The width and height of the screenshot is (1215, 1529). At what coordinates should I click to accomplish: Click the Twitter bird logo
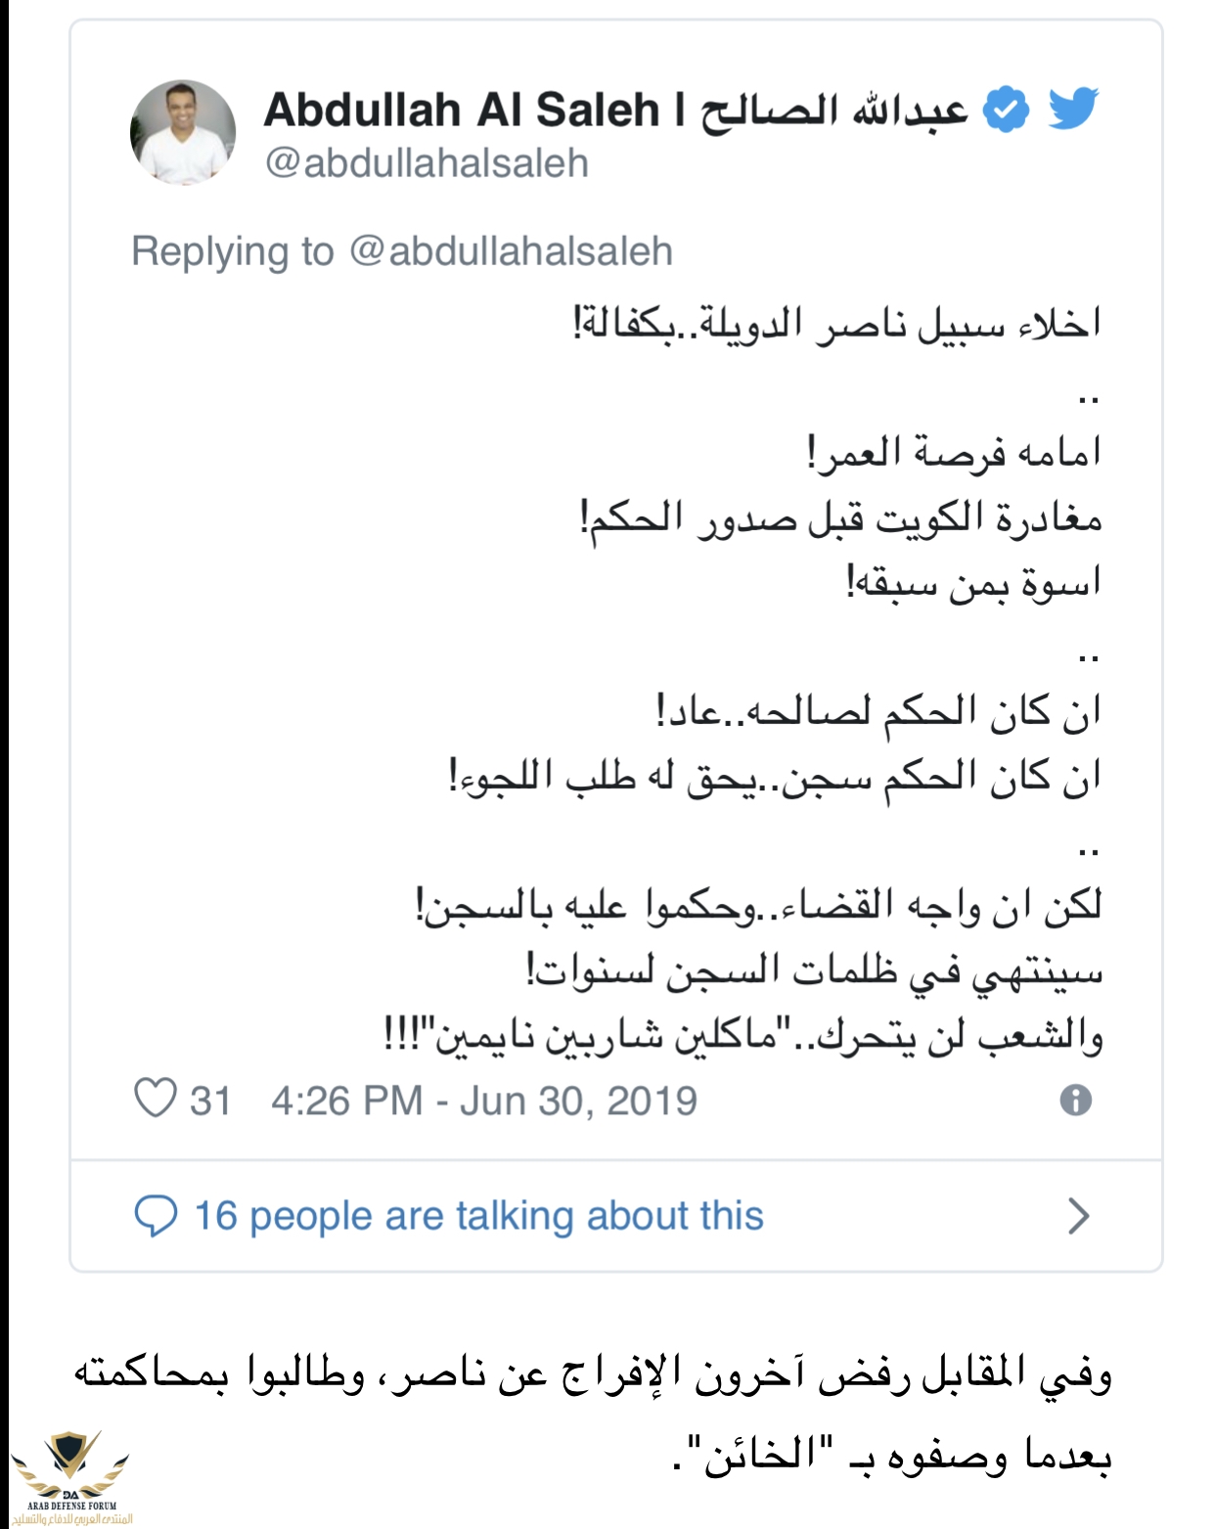1073,109
